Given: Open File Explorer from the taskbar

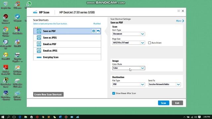Looking at the screenshot, I should coord(26,117).
